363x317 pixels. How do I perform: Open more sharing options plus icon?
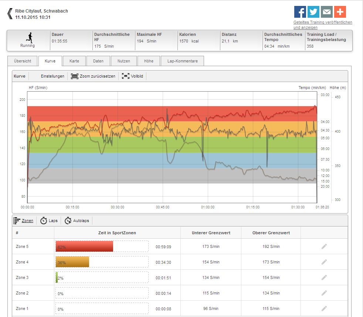click(340, 12)
